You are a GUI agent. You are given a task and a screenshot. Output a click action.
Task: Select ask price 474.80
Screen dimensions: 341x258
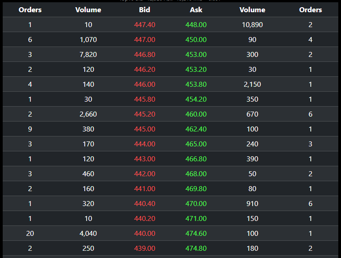196,248
